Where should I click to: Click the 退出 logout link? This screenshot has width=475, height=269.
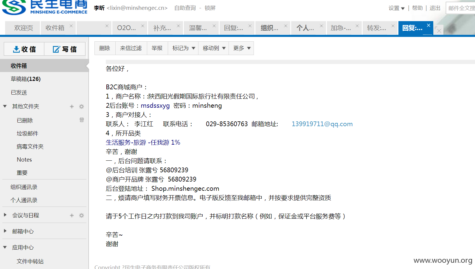pos(435,8)
